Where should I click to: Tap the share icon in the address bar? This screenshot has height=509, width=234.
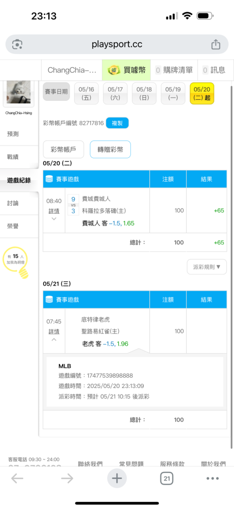[216, 44]
